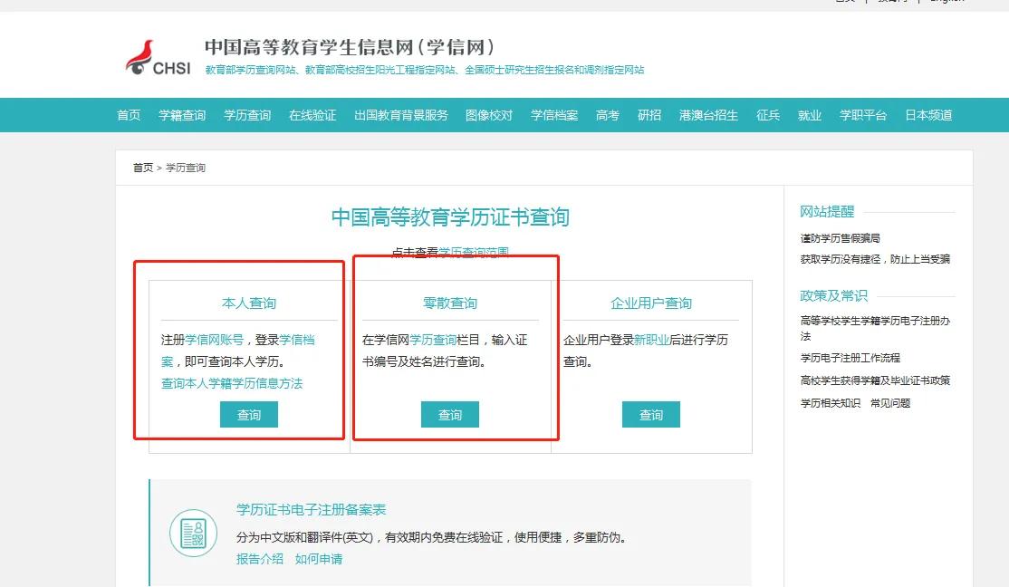Image resolution: width=1009 pixels, height=587 pixels.
Task: Click 首页 breadcrumb link
Action: 143,168
